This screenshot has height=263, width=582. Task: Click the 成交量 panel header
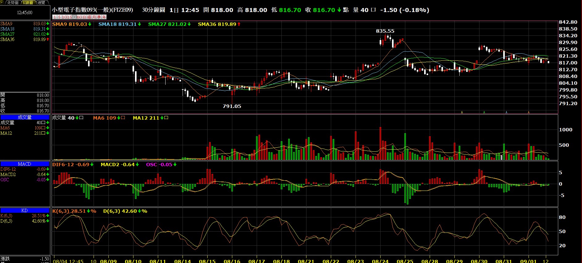point(25,117)
